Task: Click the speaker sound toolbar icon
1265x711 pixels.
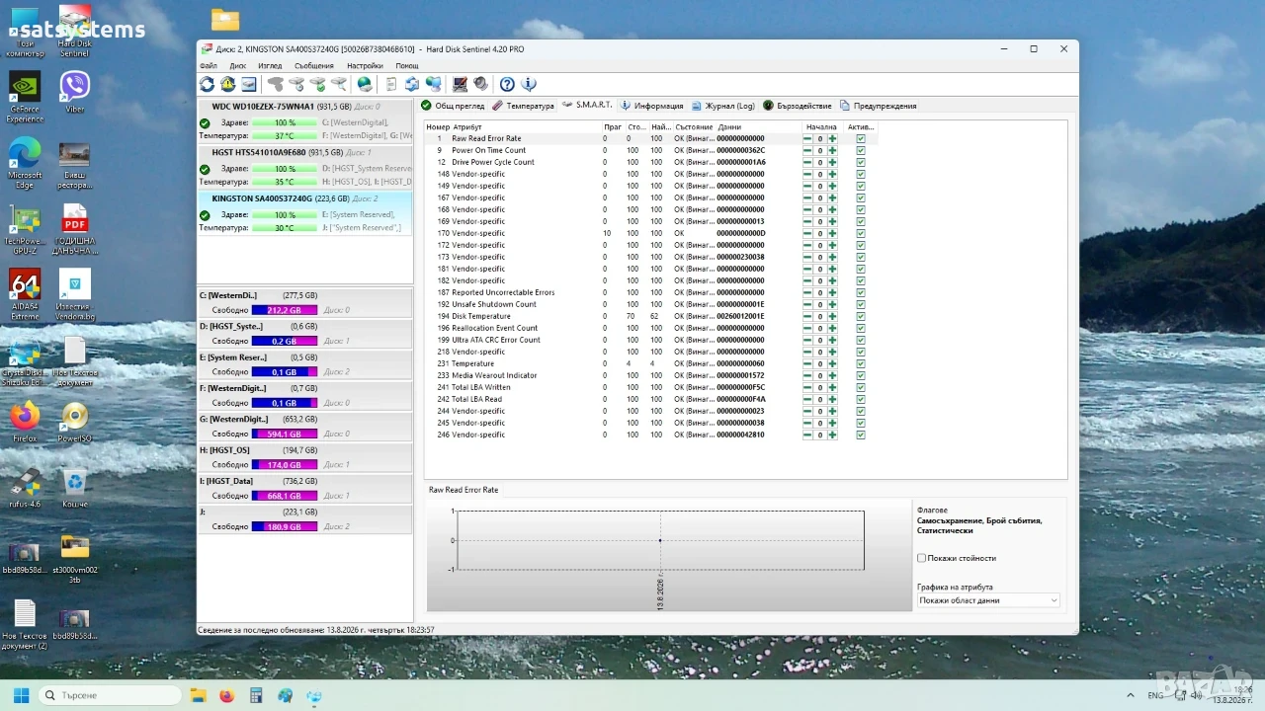Action: (480, 85)
